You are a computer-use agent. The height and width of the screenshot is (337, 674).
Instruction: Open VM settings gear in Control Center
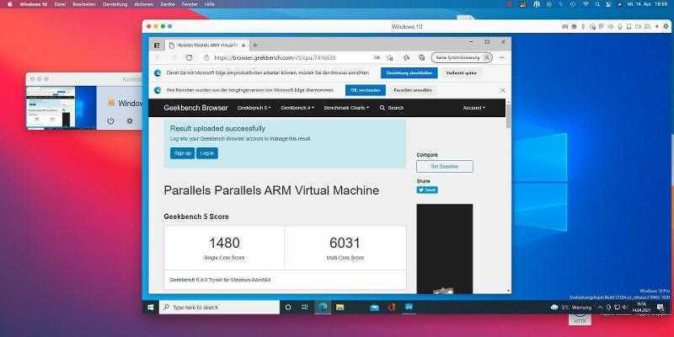(x=130, y=121)
